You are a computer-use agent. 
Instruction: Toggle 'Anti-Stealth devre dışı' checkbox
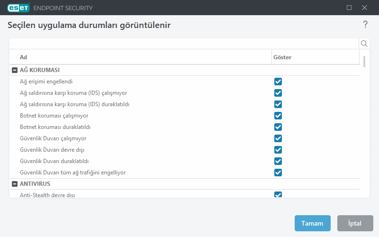[278, 195]
